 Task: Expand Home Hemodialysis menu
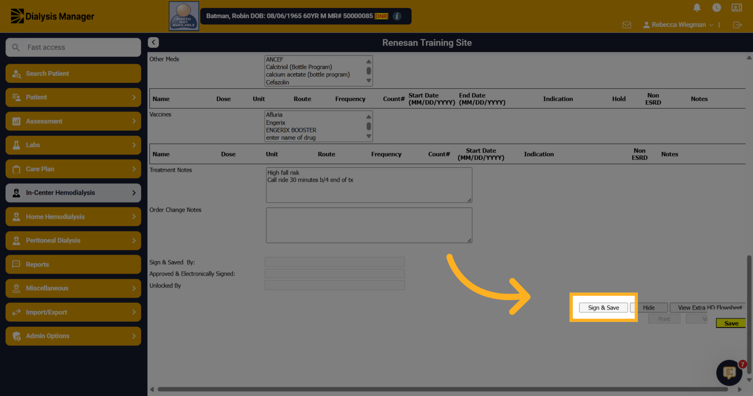(73, 217)
